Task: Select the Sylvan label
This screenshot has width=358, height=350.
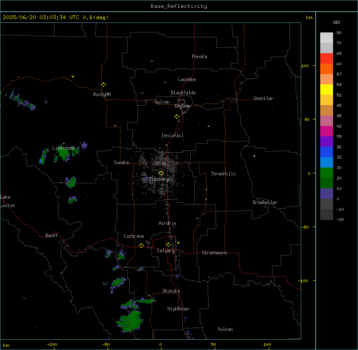Action: pyautogui.click(x=162, y=102)
